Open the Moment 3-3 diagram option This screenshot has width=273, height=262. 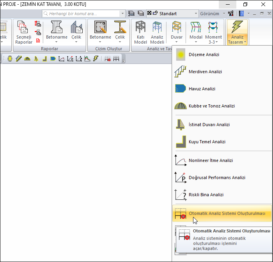(x=213, y=32)
